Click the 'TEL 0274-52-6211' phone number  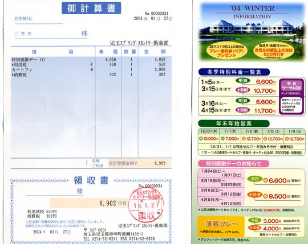click(x=100, y=239)
